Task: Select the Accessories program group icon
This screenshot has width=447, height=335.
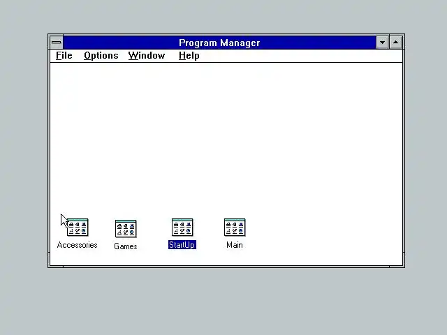Action: [x=78, y=228]
